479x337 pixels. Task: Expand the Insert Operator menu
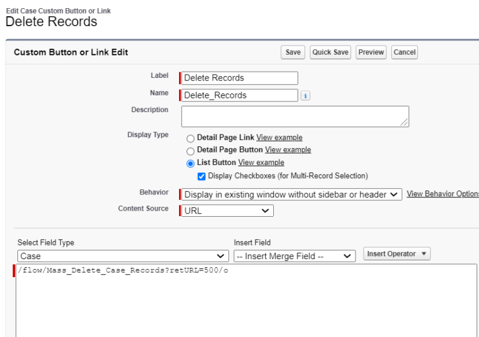397,254
